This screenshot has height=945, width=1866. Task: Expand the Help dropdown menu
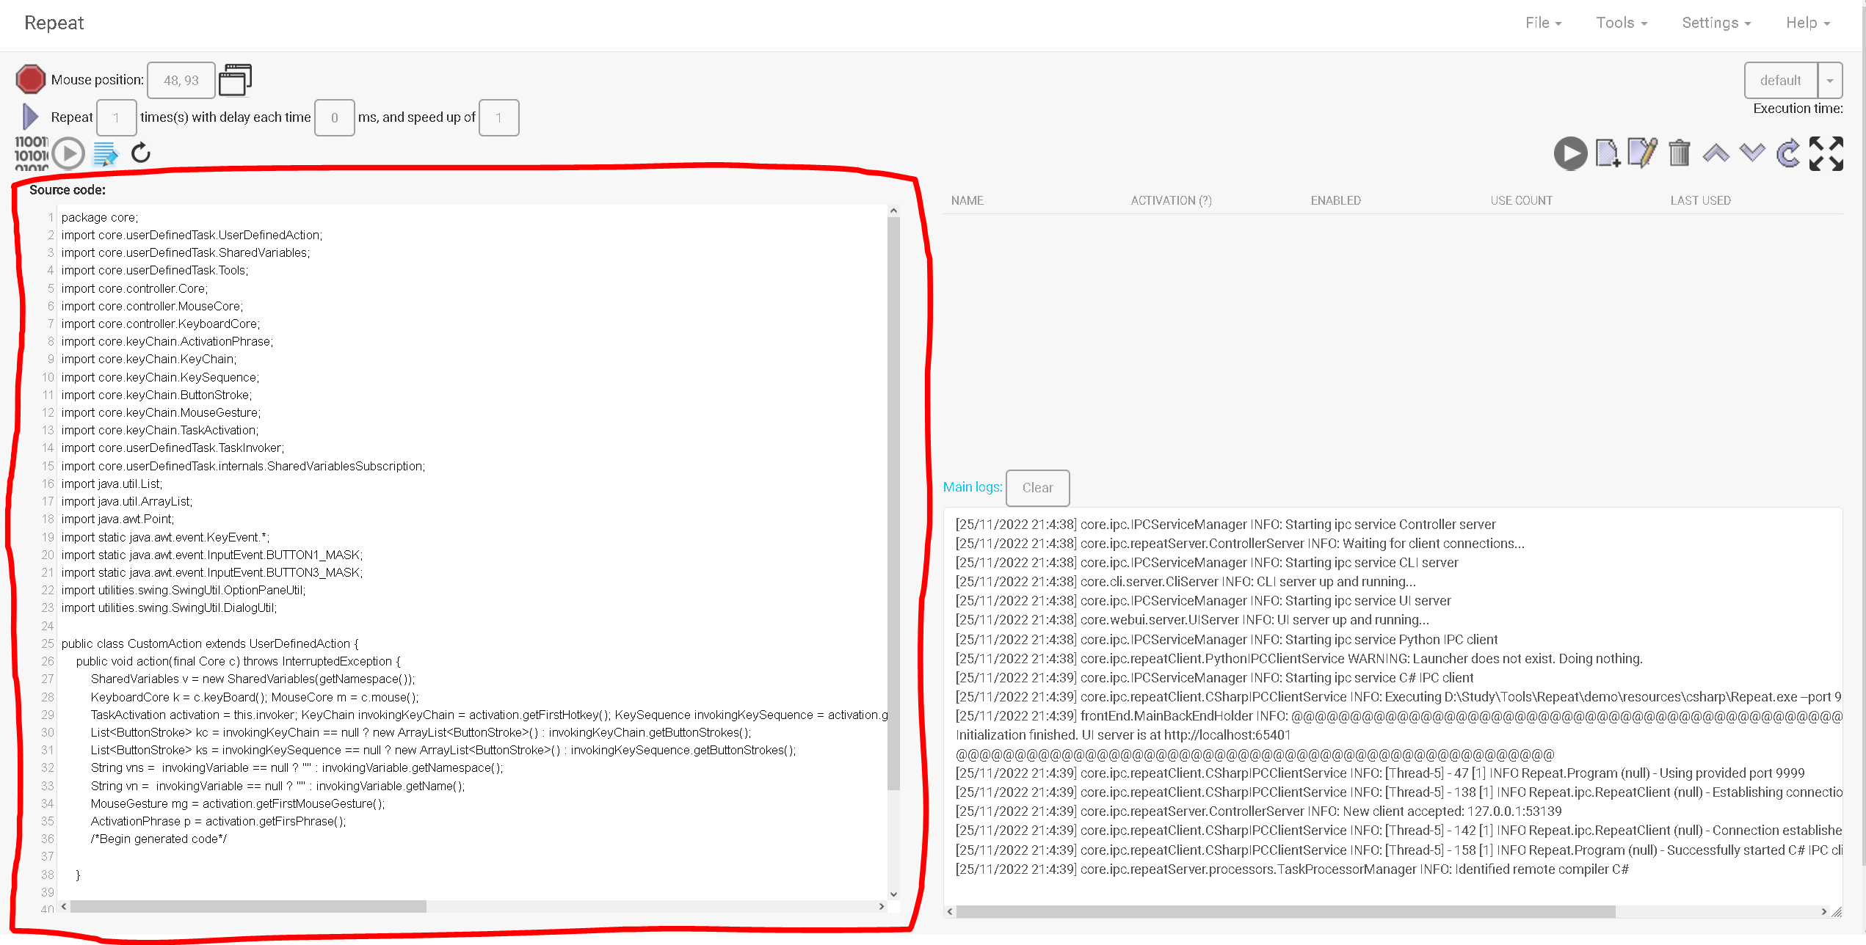(x=1807, y=23)
